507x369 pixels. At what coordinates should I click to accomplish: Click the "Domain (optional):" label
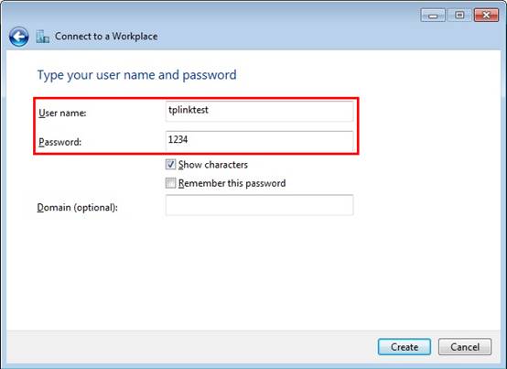tap(77, 207)
